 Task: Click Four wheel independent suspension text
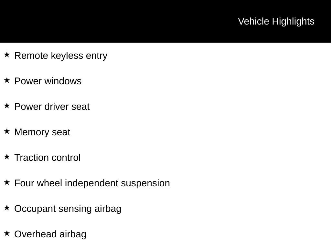tap(92, 183)
